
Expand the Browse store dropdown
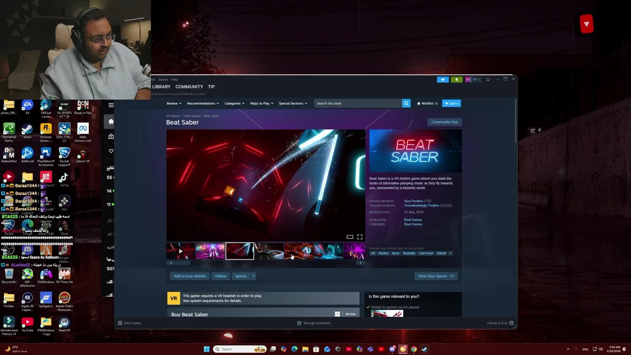[x=174, y=104]
